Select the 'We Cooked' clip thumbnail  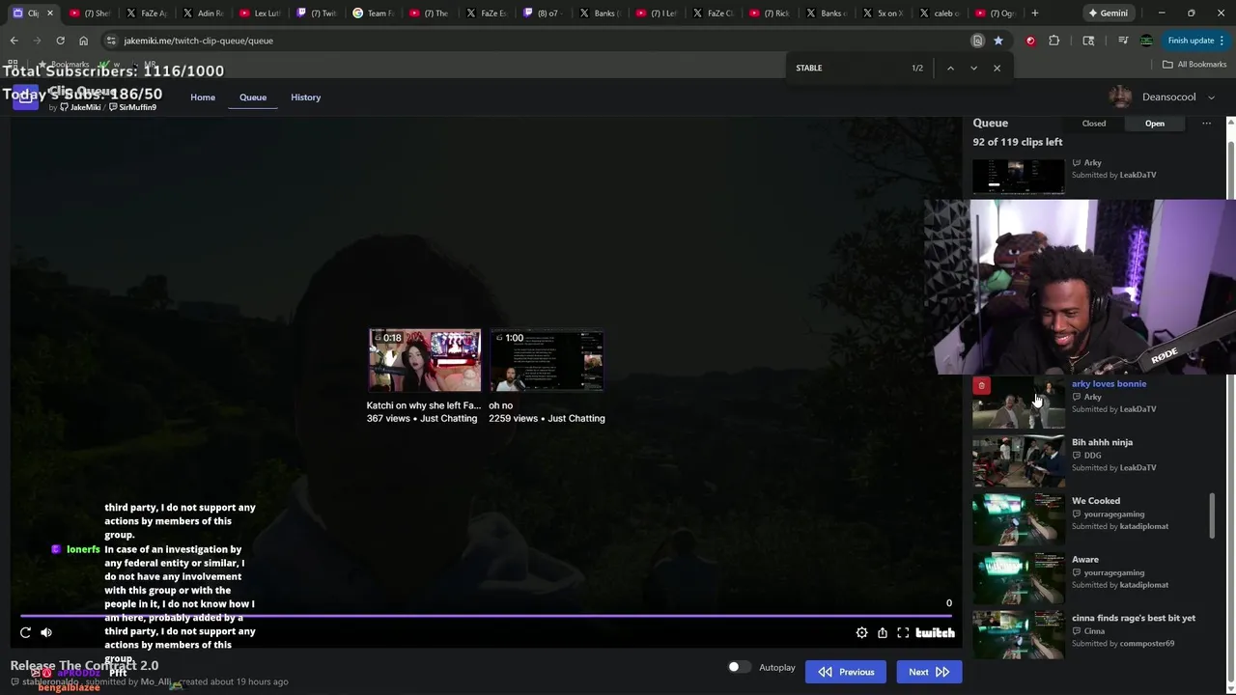(1018, 519)
